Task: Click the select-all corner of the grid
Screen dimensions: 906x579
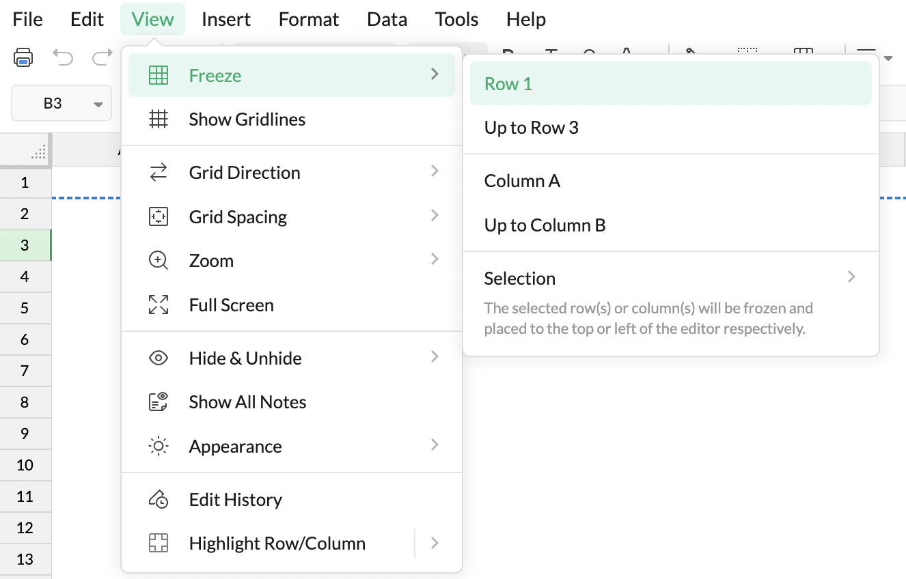Action: (26, 150)
